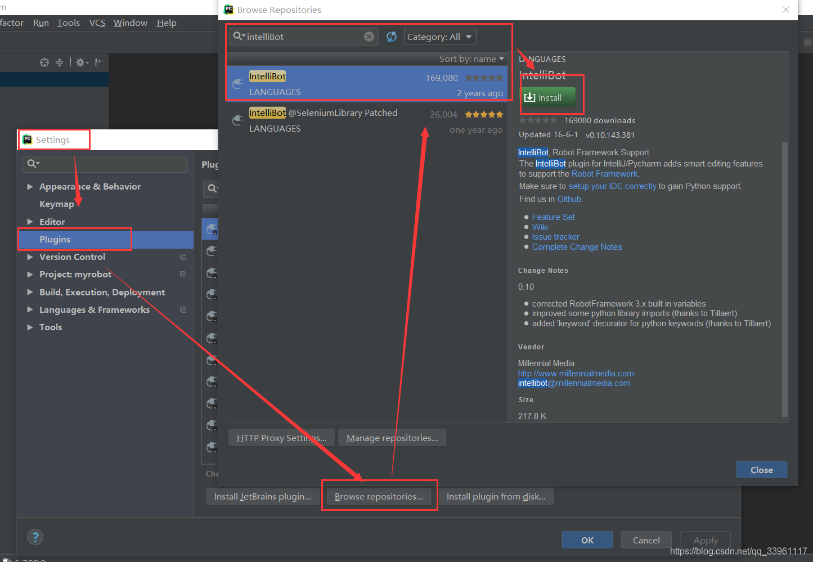The image size is (813, 562).
Task: Click the hide panel icon beside the gear
Action: click(99, 62)
